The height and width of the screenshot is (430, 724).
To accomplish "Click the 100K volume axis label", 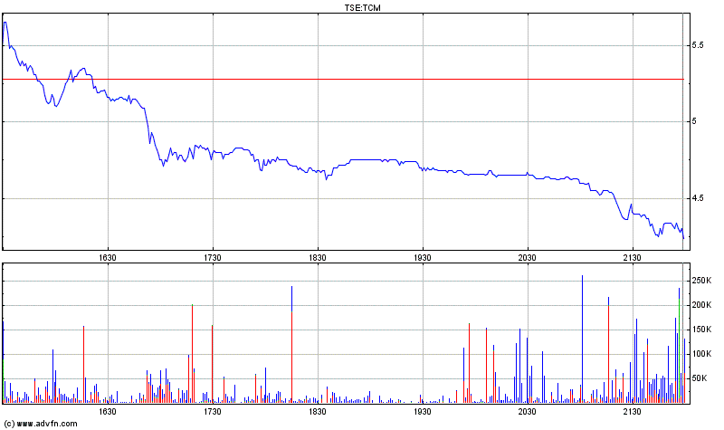I will pos(701,354).
